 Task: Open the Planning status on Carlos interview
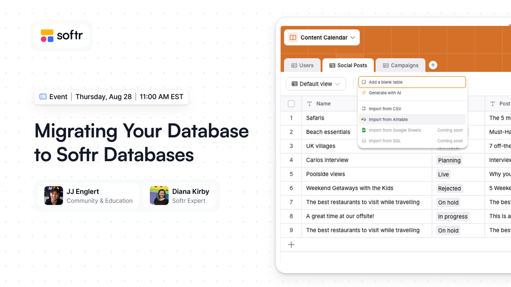click(449, 160)
